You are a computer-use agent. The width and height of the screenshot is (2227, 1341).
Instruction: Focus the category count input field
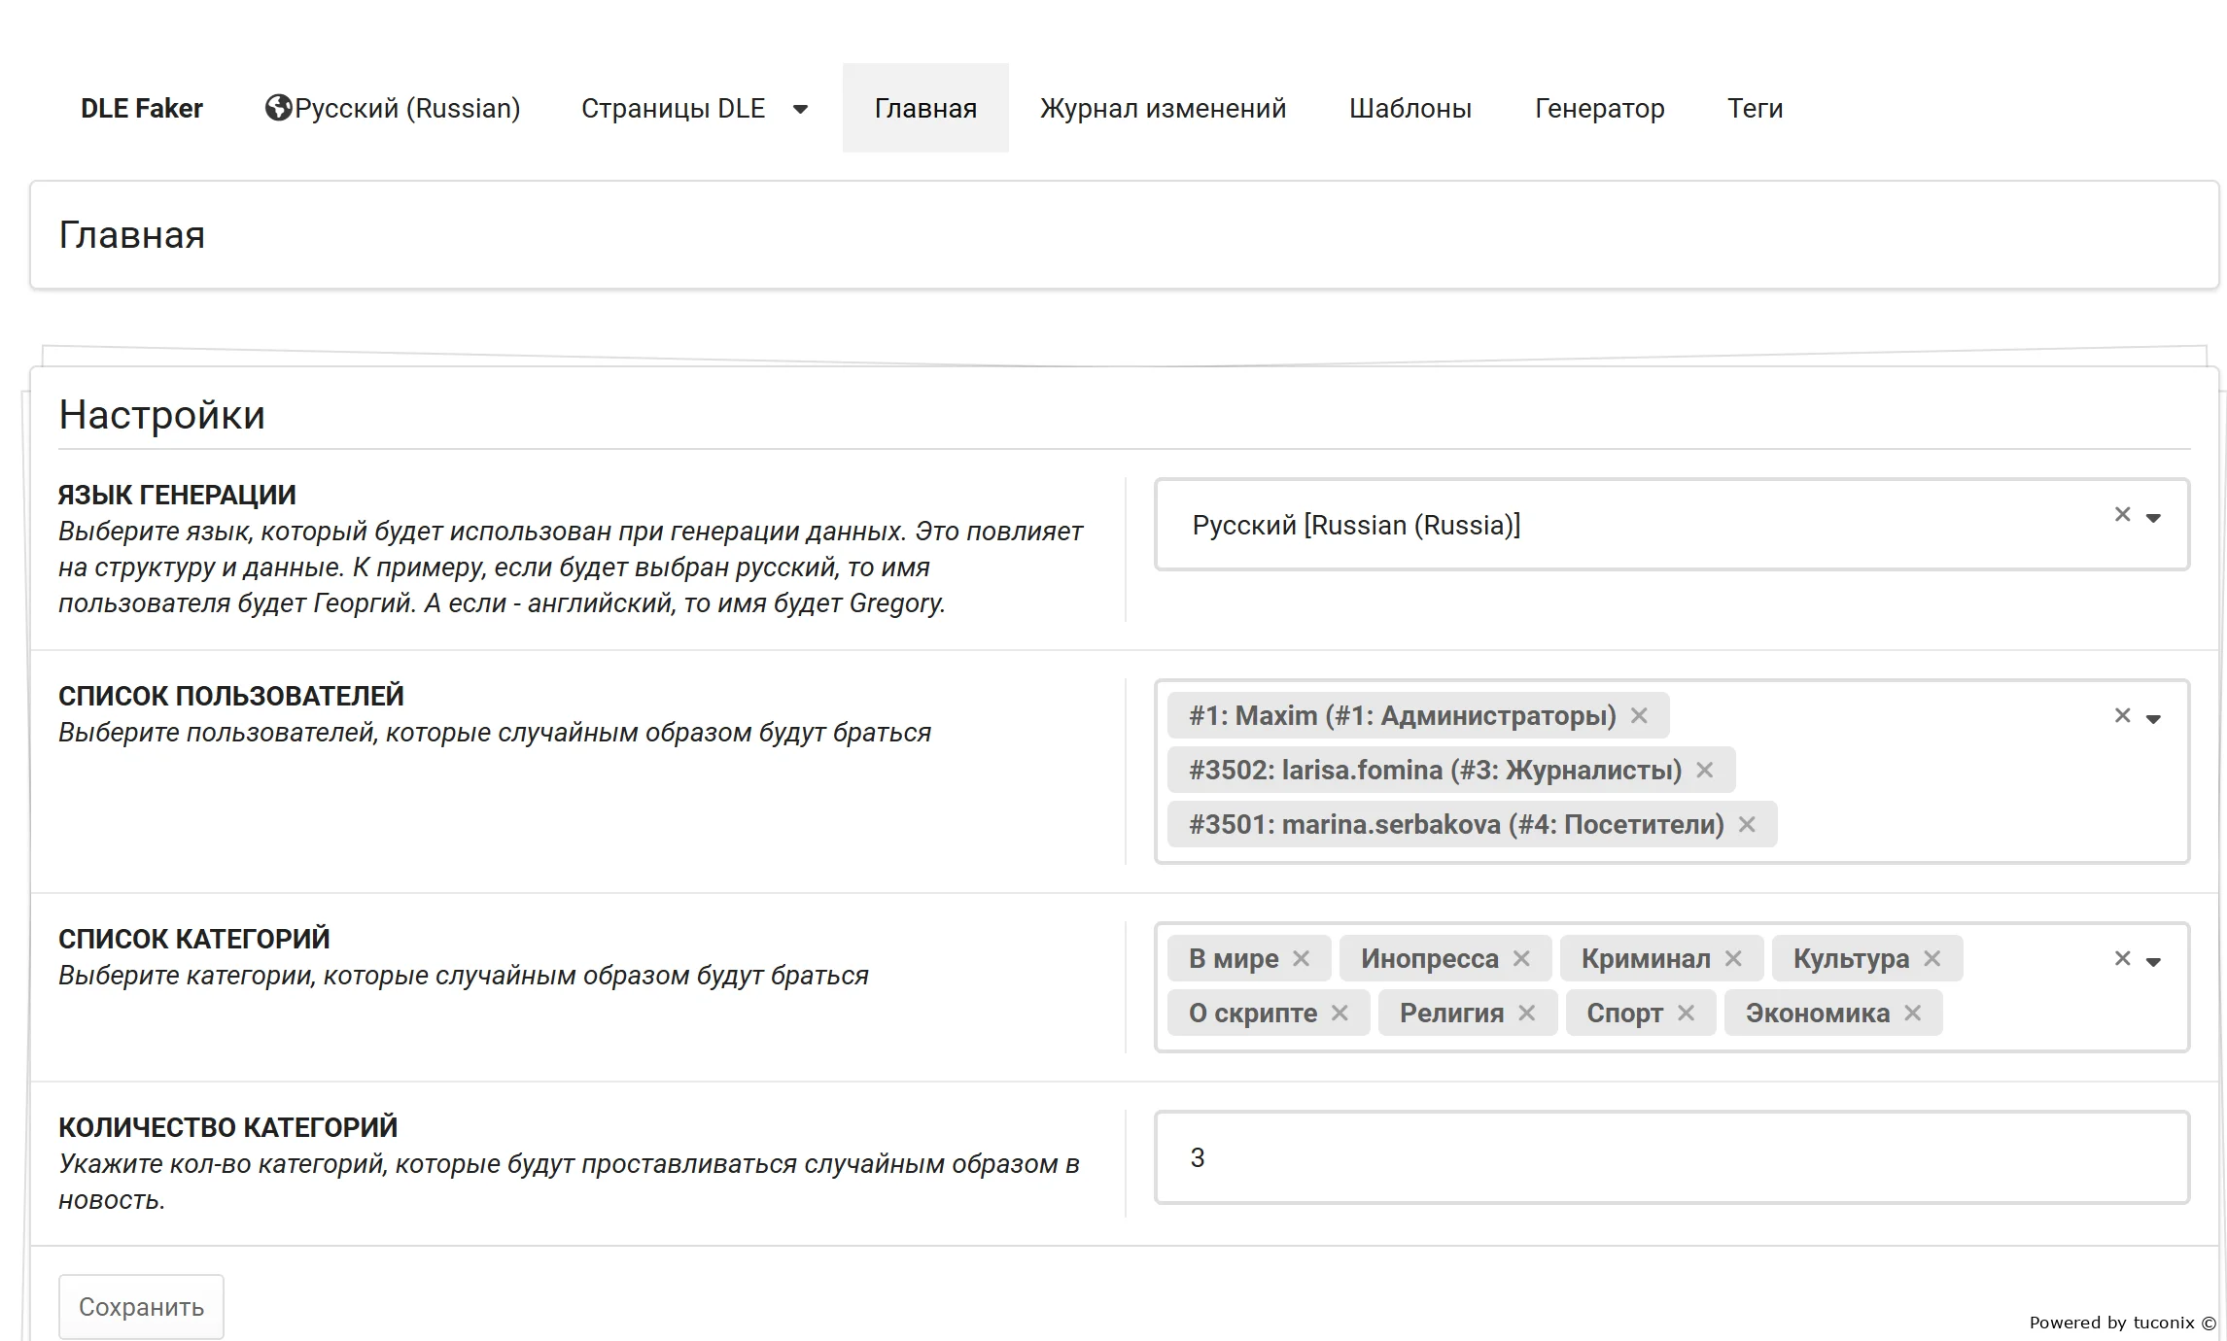[x=1671, y=1157]
